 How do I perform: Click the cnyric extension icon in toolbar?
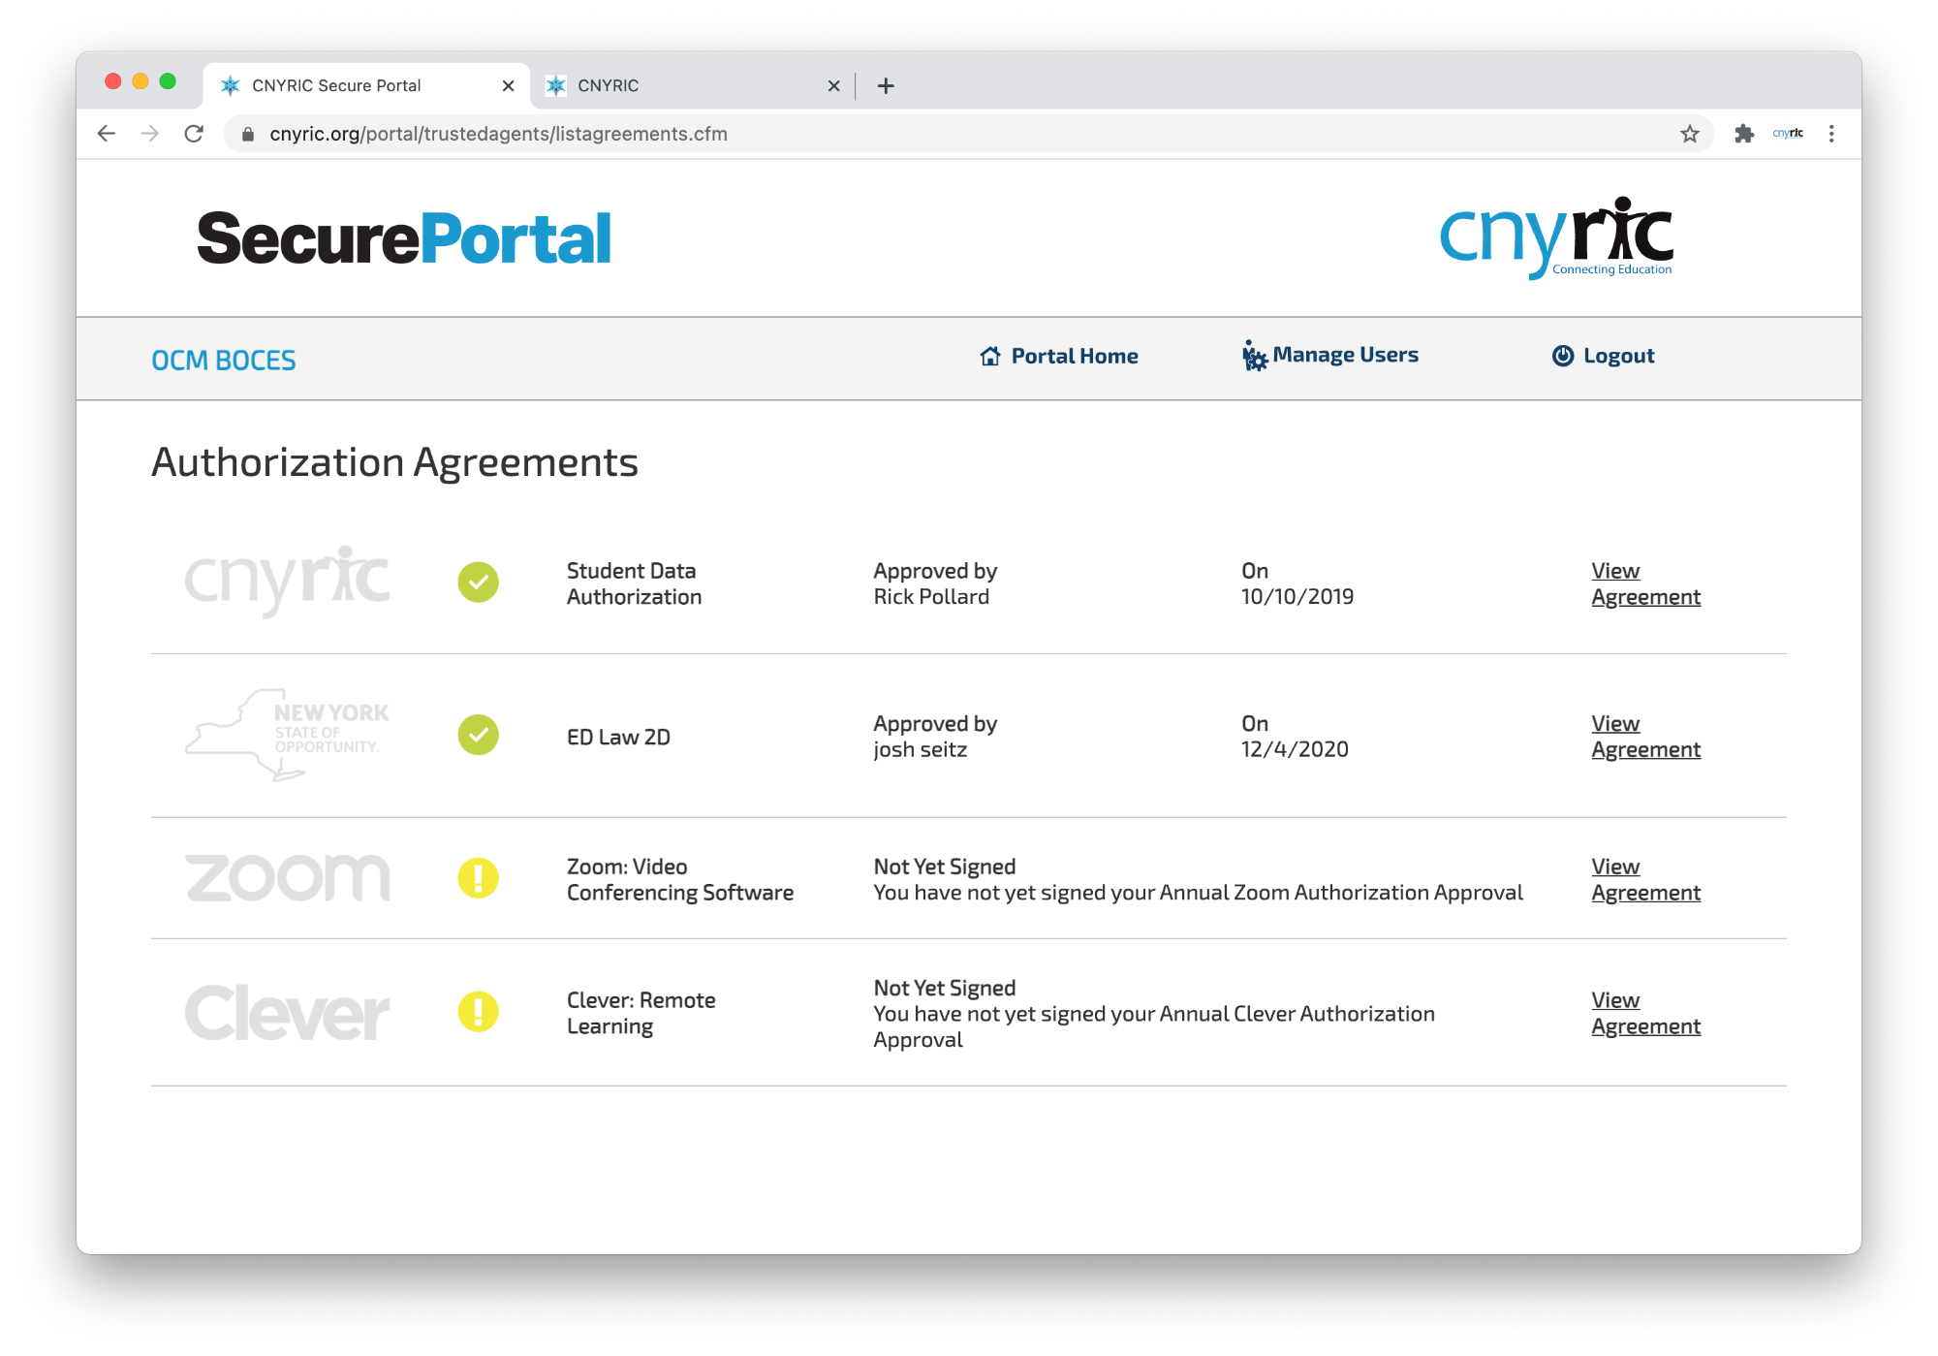[1788, 134]
